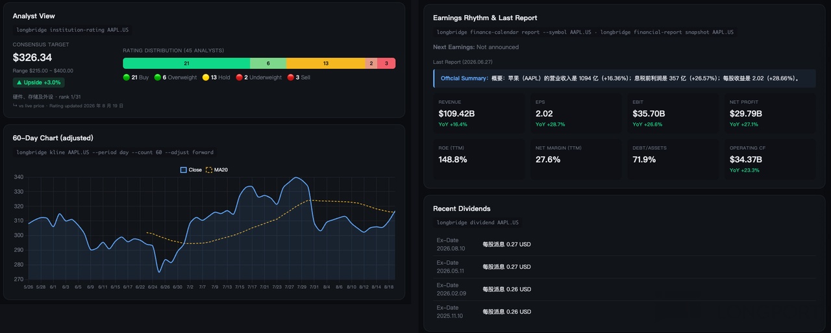The image size is (831, 333).
Task: Select the red 3 Sell bar segment
Action: [x=386, y=63]
